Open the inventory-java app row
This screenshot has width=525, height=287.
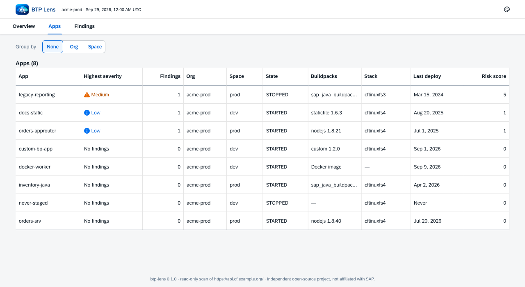click(262, 185)
